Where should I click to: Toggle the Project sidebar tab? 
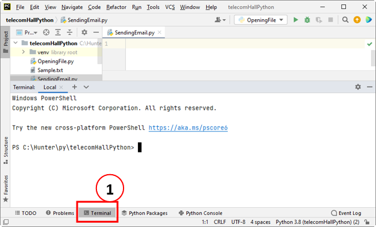pyautogui.click(x=5, y=42)
